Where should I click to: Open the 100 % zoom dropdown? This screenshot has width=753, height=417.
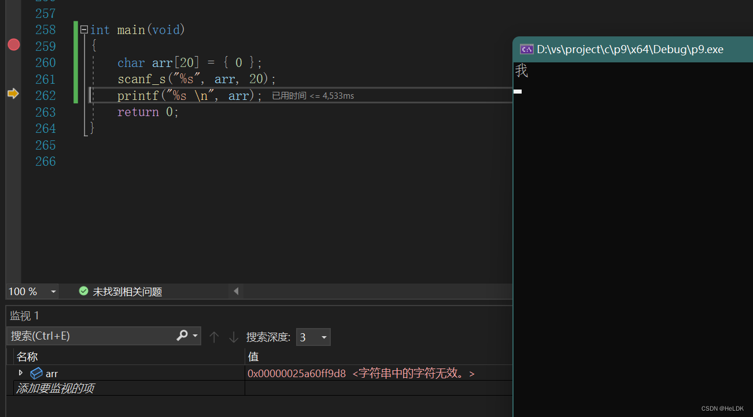point(54,292)
